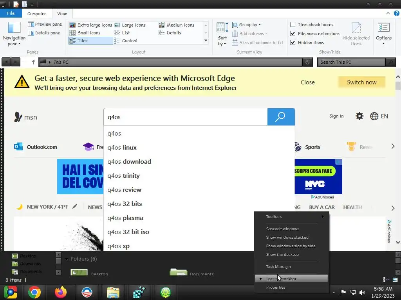Open the taskbar volume icon
Screen dimensions: 401x300
[362, 292]
